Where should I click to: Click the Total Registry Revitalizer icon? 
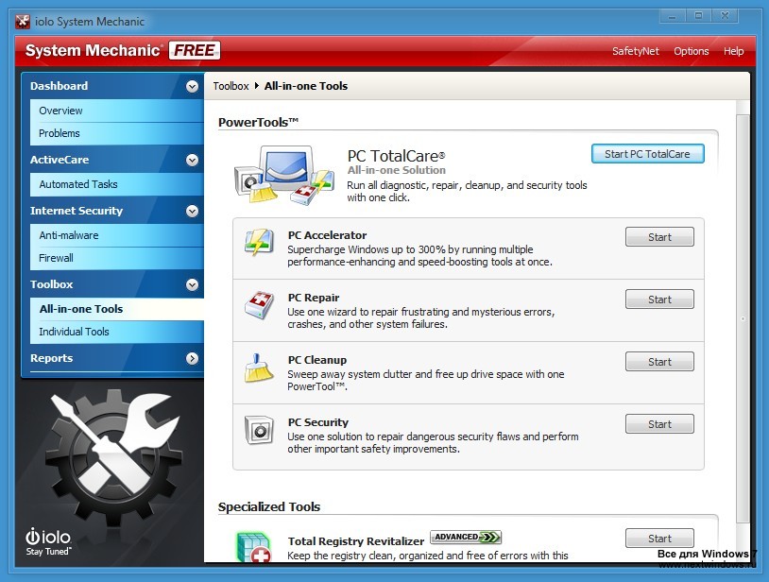pyautogui.click(x=253, y=547)
